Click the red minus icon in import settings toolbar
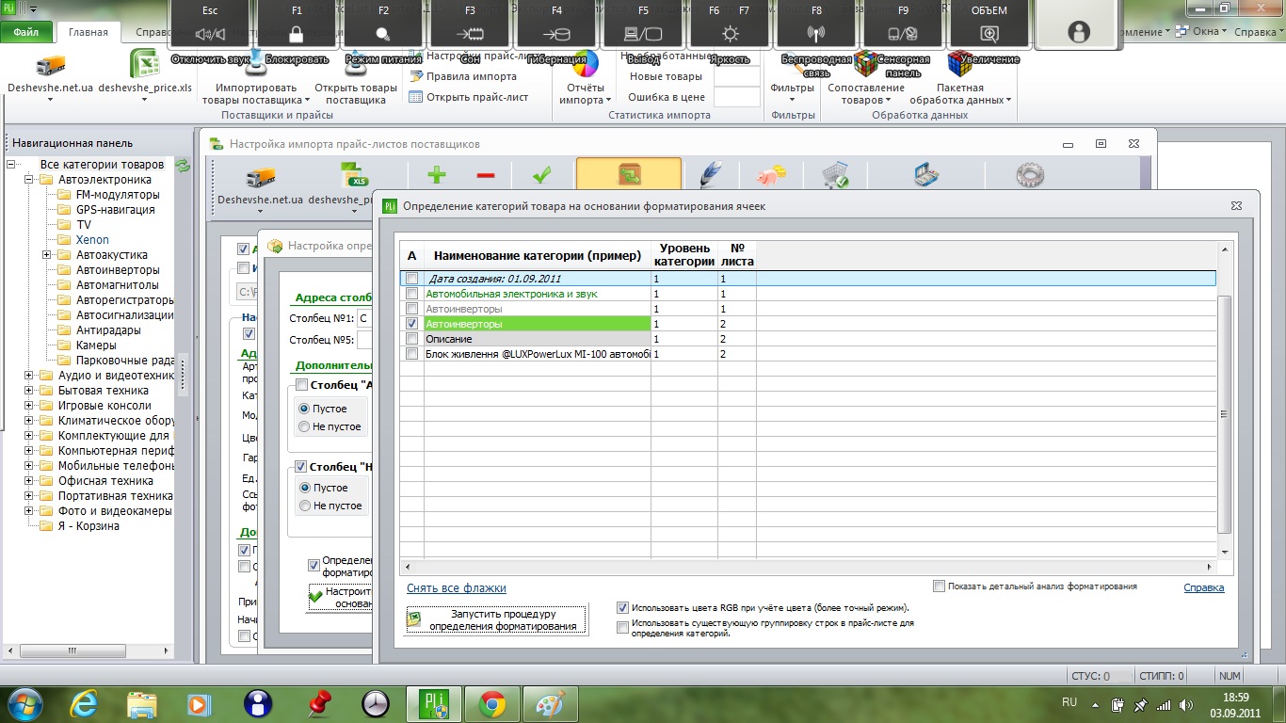 tap(485, 175)
